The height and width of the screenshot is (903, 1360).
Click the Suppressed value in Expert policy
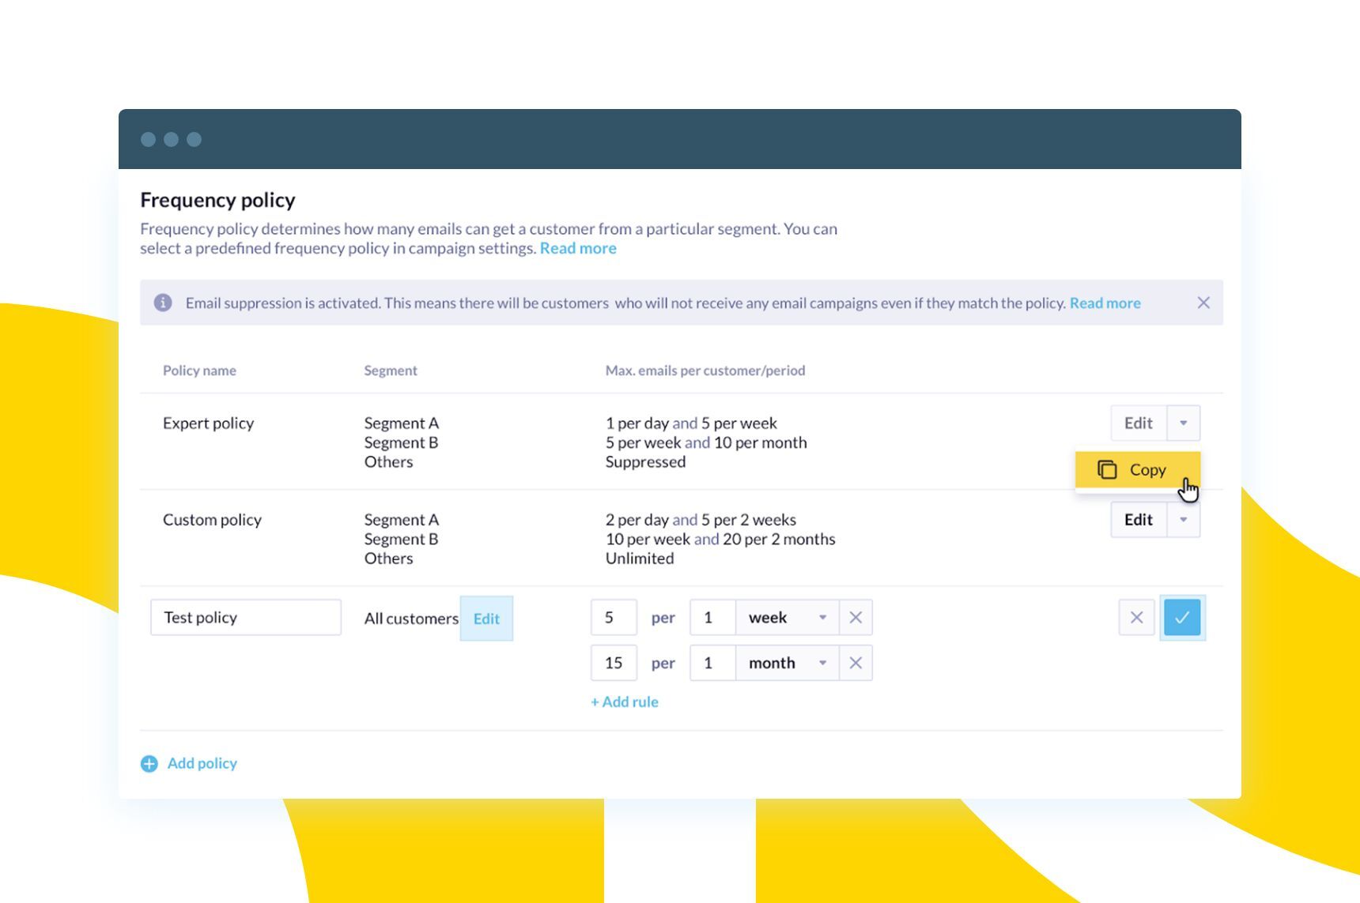click(x=645, y=462)
